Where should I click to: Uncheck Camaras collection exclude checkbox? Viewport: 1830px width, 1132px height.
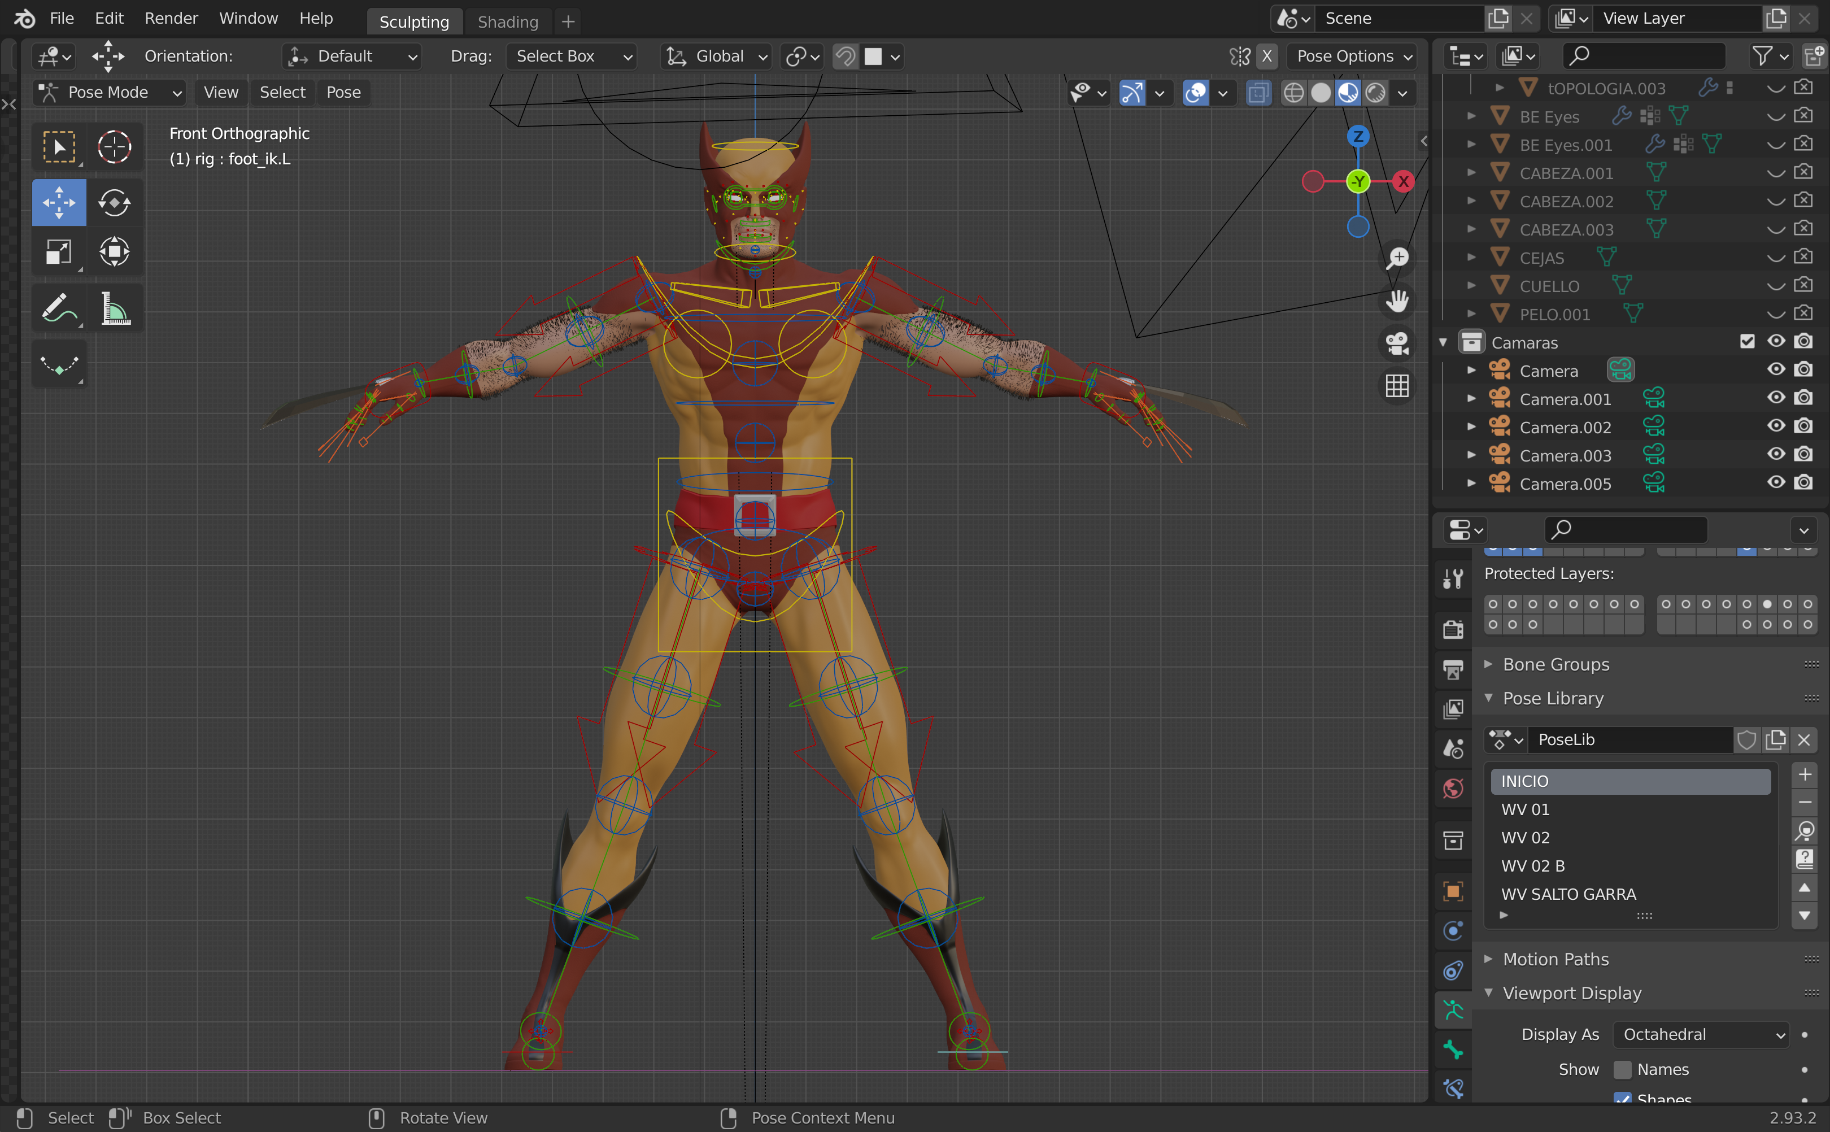click(1747, 342)
